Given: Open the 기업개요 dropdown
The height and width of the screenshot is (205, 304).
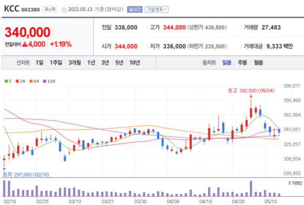Looking at the screenshot, I should click(157, 9).
